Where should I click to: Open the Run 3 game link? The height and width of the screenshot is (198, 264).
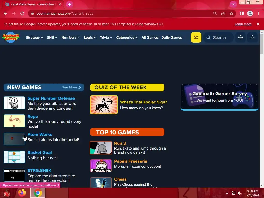point(120,143)
